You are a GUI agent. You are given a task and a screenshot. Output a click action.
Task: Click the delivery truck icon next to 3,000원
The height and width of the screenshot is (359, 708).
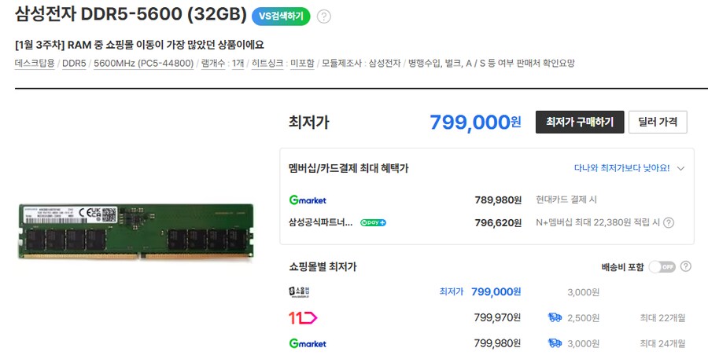555,343
